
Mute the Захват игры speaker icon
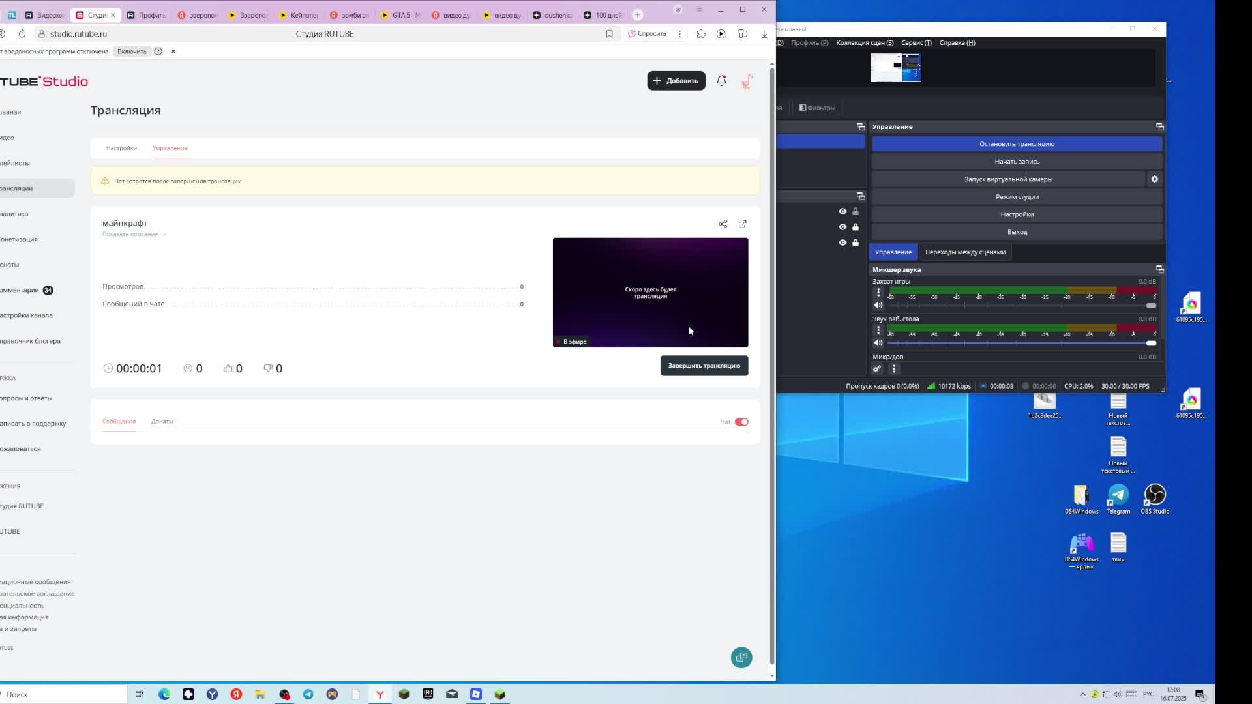pyautogui.click(x=878, y=305)
